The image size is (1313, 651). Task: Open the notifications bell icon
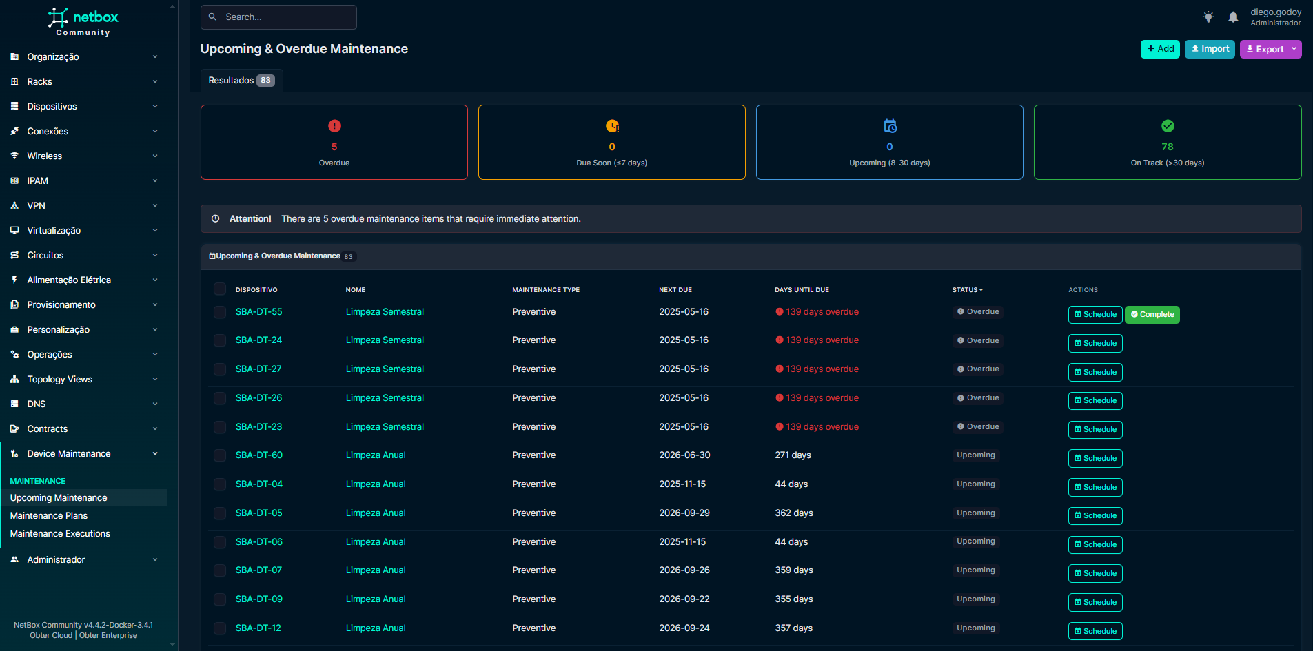coord(1233,17)
